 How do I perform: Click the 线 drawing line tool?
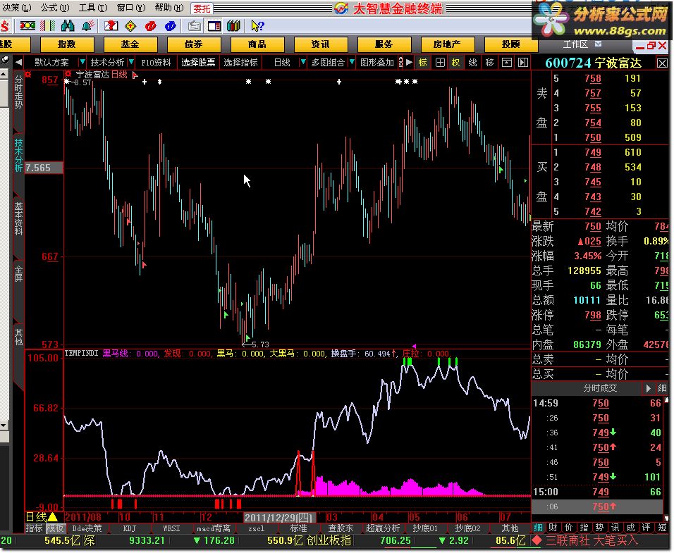coord(472,63)
